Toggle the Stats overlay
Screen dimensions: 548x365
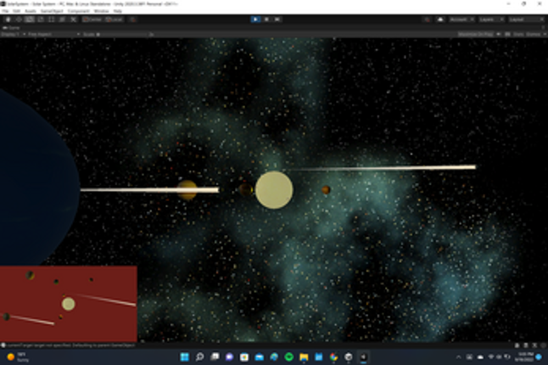point(518,34)
